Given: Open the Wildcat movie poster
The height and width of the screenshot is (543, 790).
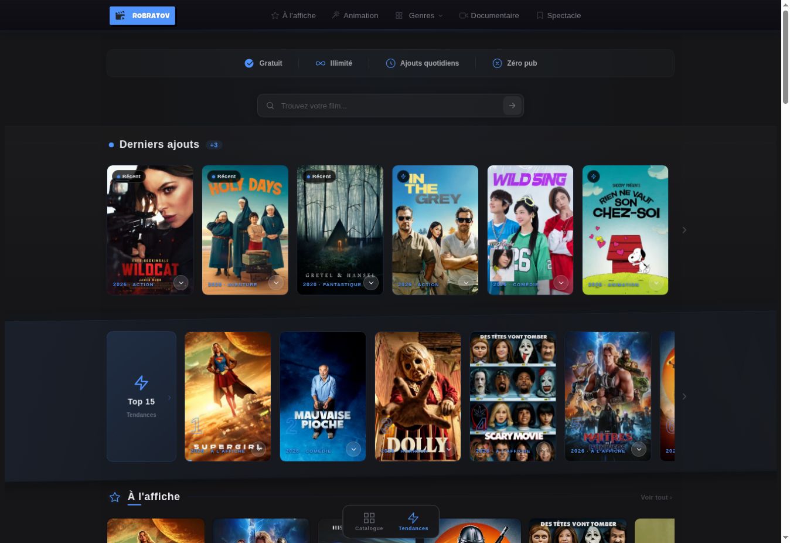Looking at the screenshot, I should [x=150, y=230].
